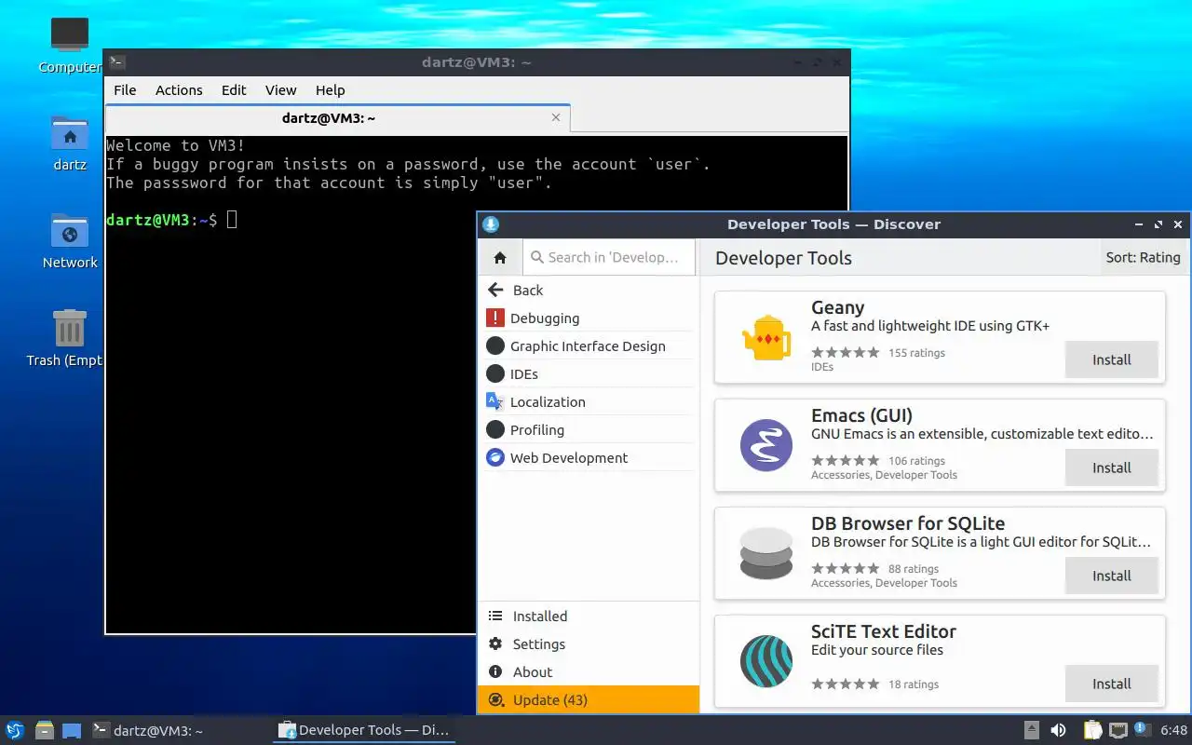
Task: Click the SciTE Text Editor icon
Action: point(766,661)
